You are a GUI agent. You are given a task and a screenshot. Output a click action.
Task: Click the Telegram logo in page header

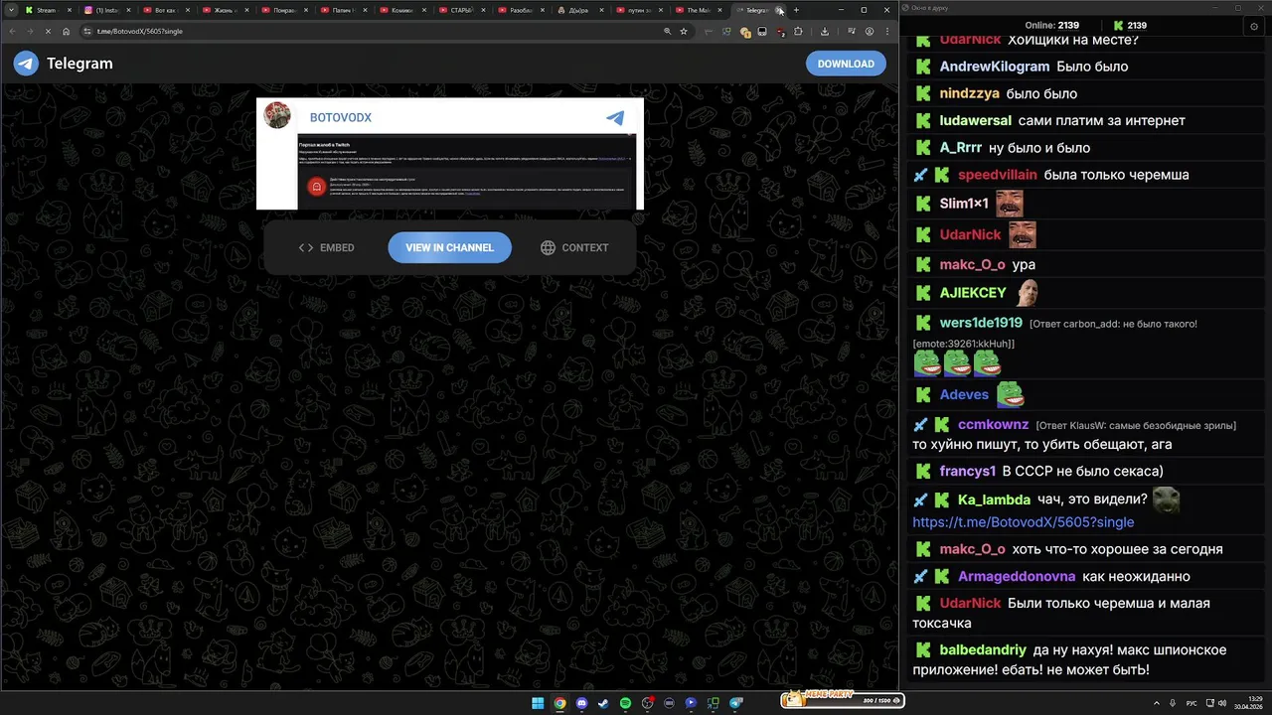pyautogui.click(x=63, y=64)
